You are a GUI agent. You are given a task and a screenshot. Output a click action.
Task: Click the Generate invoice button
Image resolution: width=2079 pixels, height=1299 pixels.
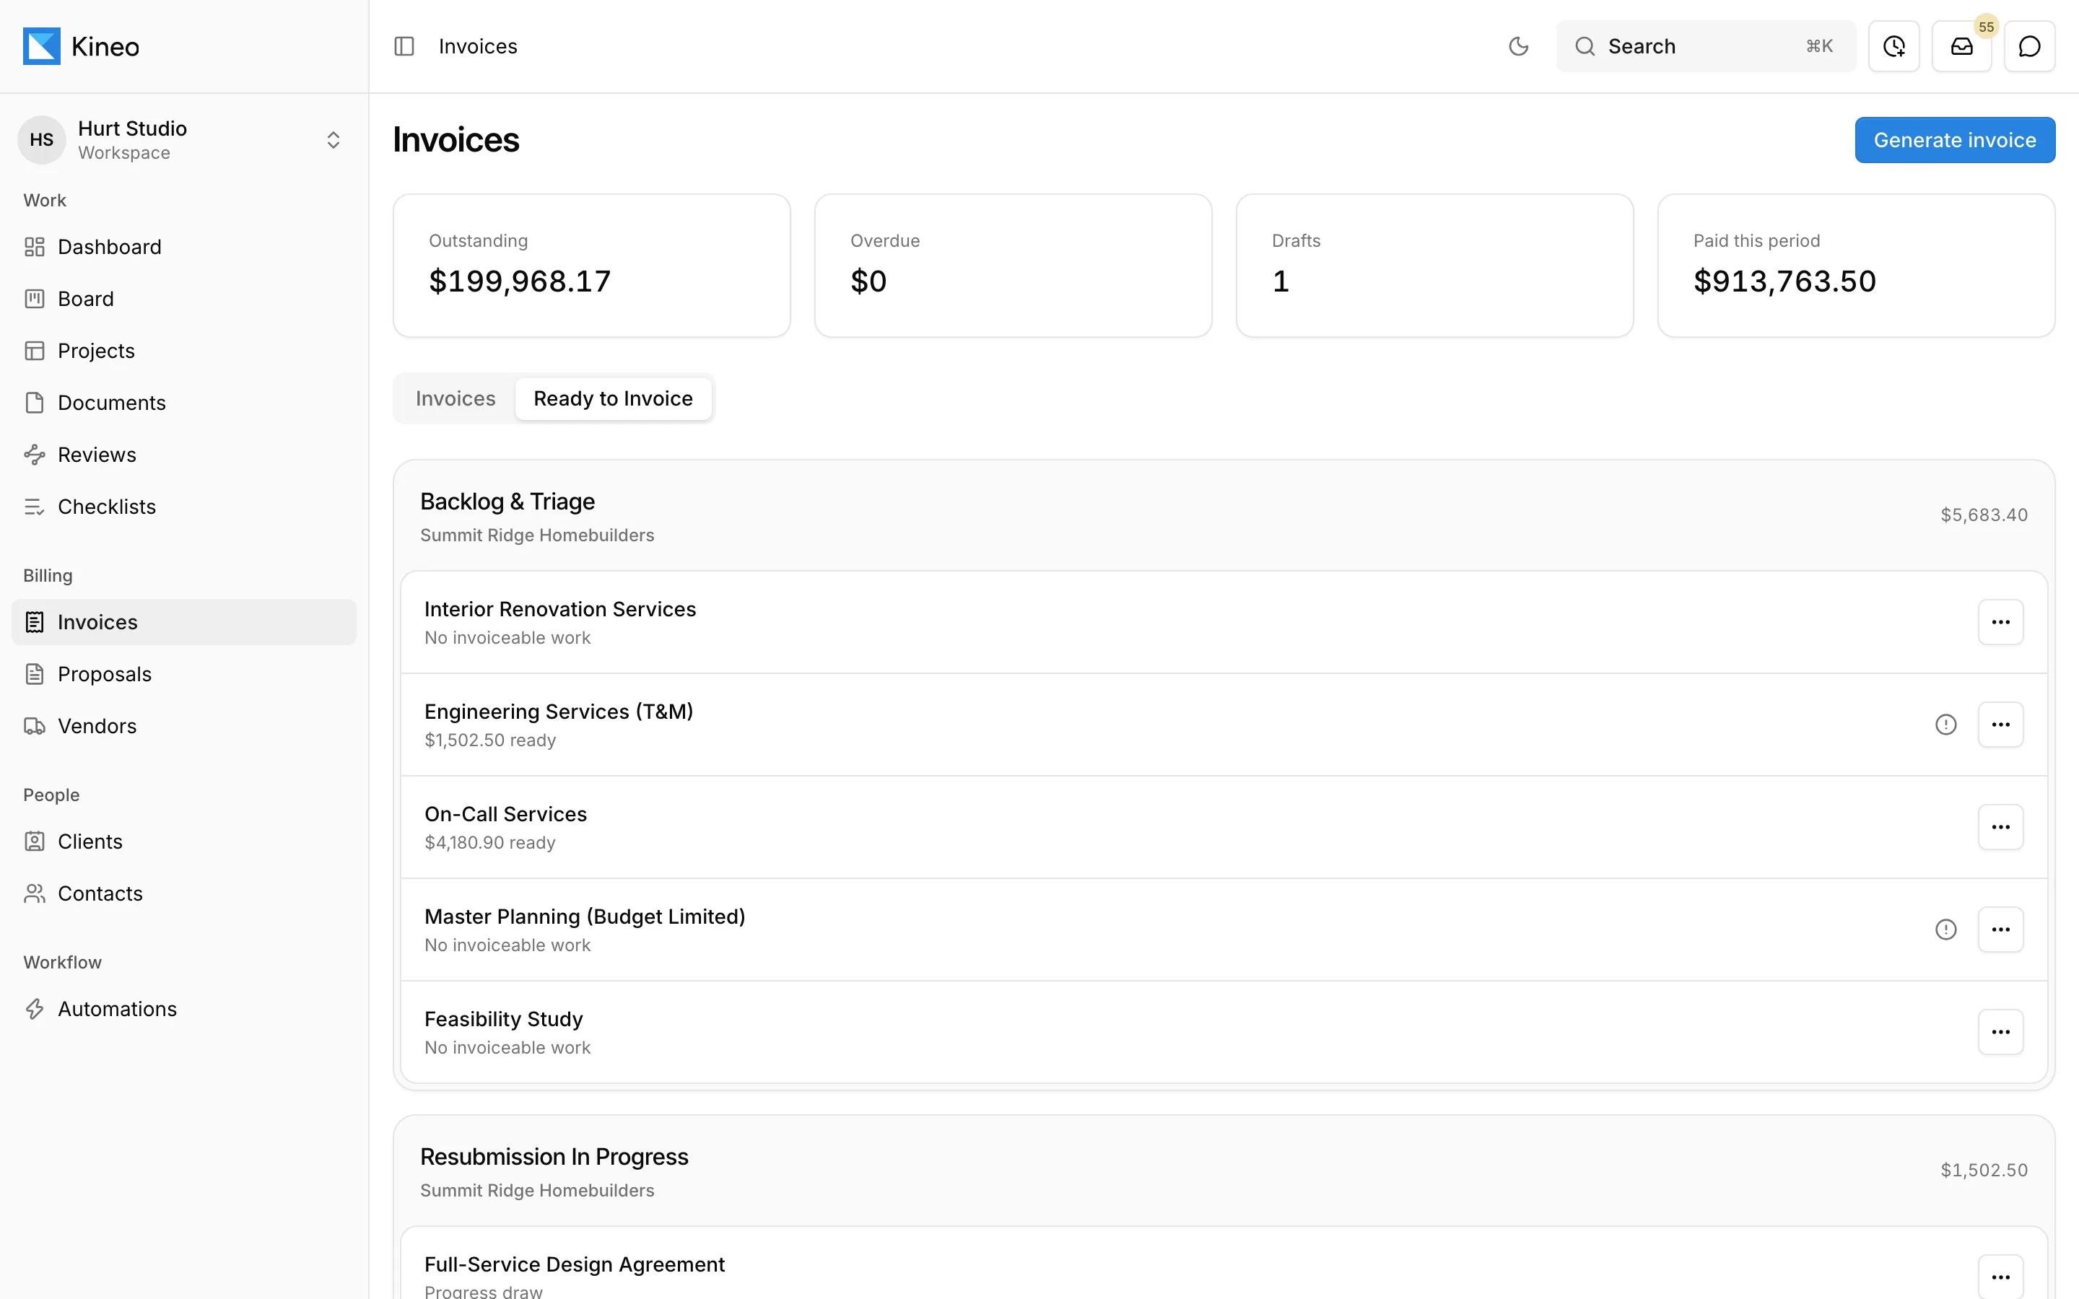(1954, 140)
